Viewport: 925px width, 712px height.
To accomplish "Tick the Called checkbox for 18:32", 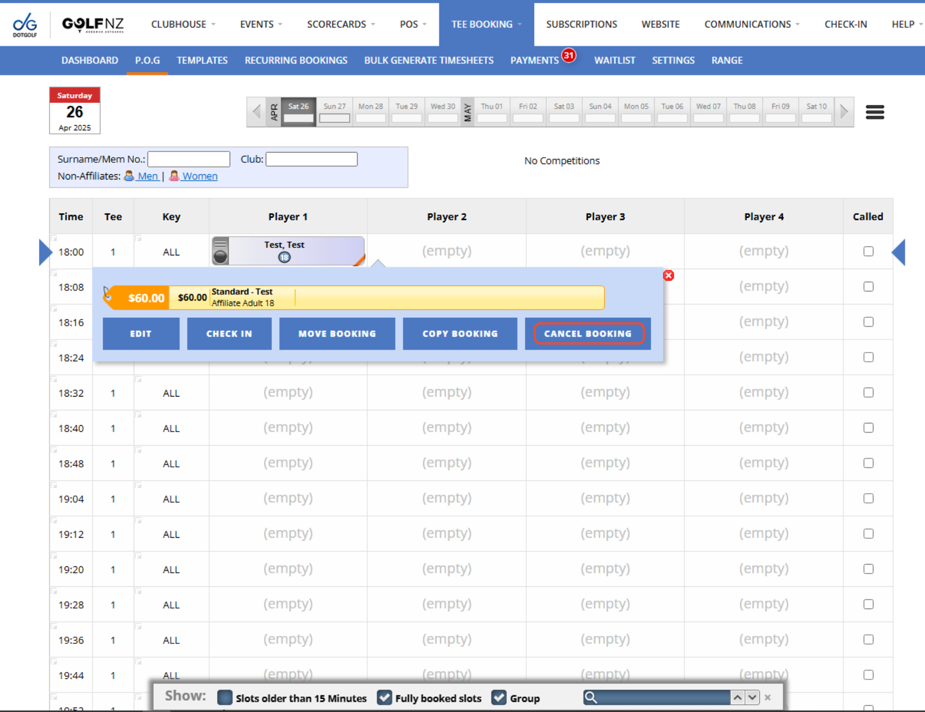I will (x=868, y=393).
